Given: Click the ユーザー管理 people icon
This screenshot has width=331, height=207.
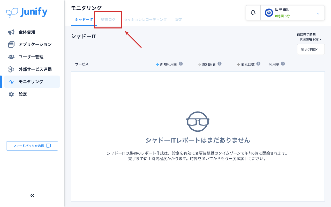Looking at the screenshot, I should point(11,57).
